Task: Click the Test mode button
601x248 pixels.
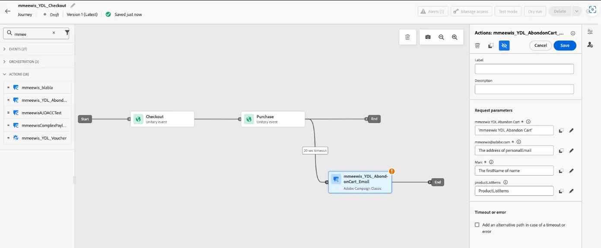Action: tap(508, 12)
